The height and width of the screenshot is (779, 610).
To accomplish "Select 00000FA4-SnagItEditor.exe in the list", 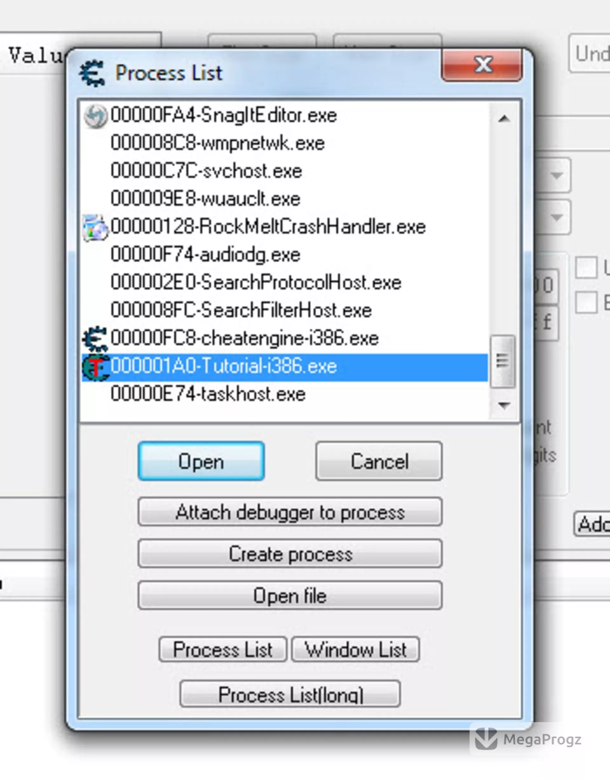I will click(285, 116).
